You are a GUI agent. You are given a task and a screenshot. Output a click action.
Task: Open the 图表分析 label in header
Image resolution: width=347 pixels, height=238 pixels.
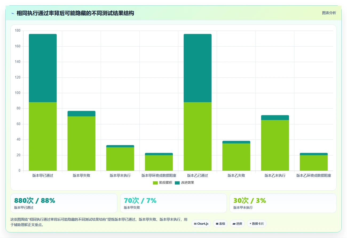click(x=329, y=13)
